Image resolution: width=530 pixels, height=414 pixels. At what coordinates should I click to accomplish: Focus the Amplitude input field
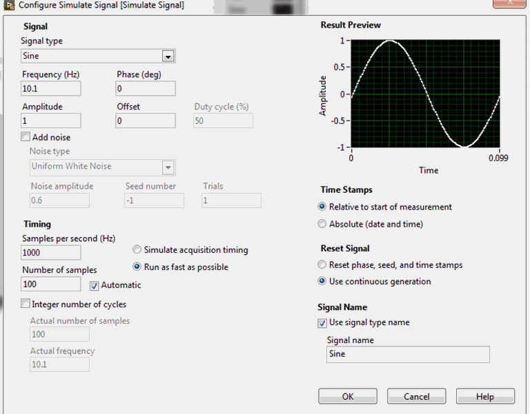(x=51, y=121)
